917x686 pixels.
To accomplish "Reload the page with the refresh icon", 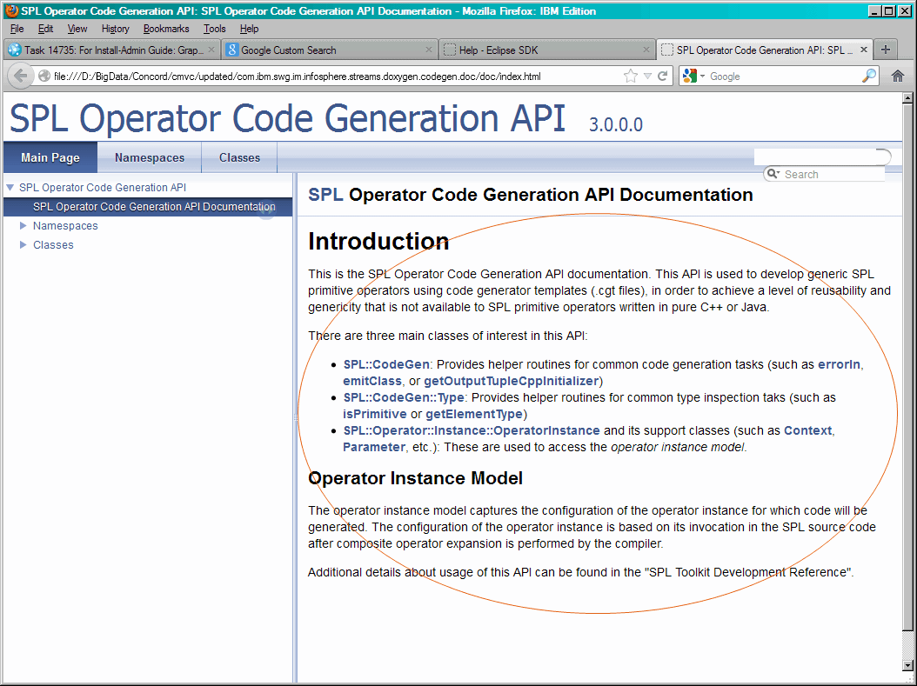I will tap(663, 76).
